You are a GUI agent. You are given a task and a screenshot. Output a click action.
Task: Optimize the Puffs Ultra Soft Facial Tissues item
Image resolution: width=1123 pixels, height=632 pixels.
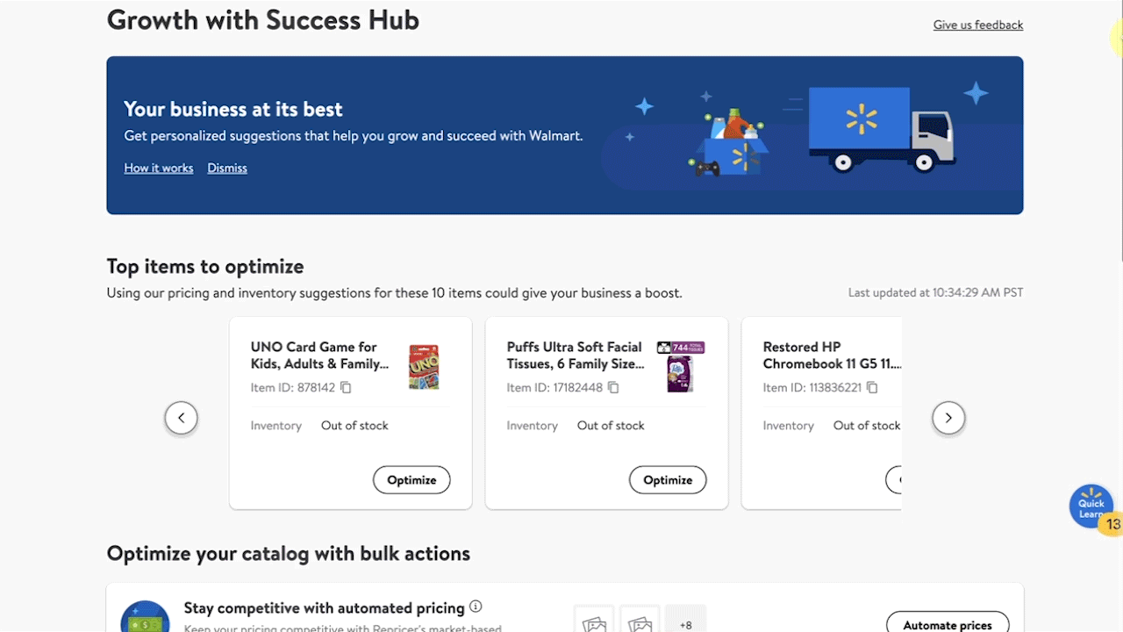(668, 480)
